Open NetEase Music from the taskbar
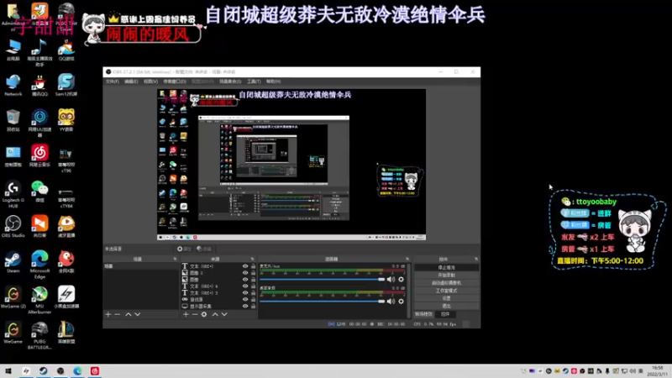 (95, 370)
